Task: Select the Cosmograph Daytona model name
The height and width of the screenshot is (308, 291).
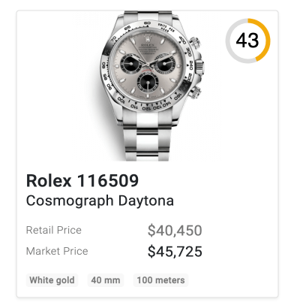Action: [x=100, y=201]
